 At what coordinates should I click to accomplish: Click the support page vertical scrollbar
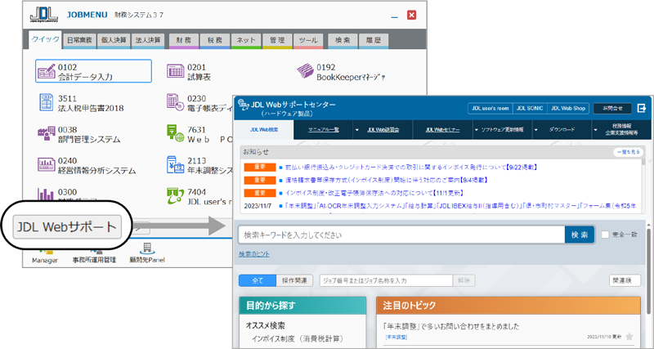pyautogui.click(x=649, y=271)
